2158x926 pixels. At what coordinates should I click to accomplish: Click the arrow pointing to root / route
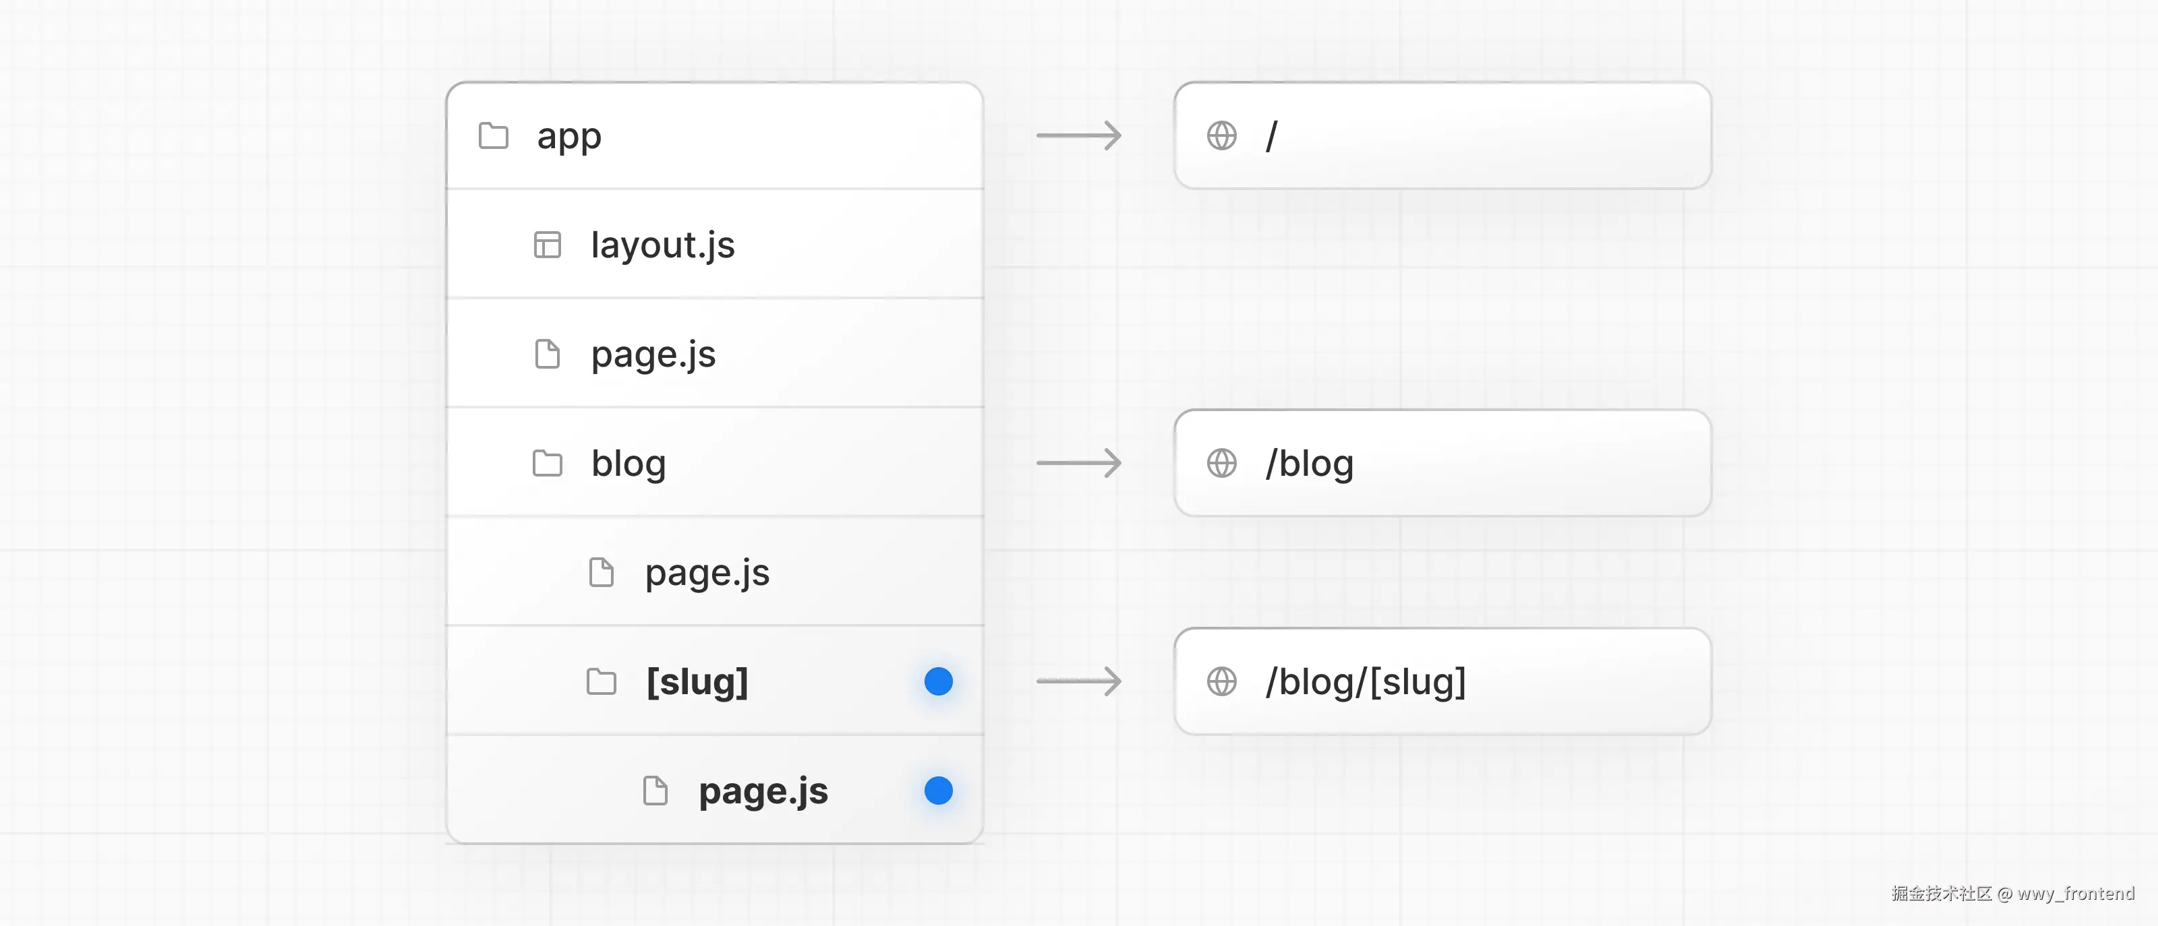point(1078,135)
